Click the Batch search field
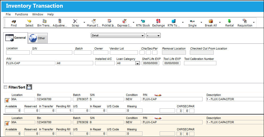Image resolution: width=264 pixels, height=137 pixels. pos(83,52)
